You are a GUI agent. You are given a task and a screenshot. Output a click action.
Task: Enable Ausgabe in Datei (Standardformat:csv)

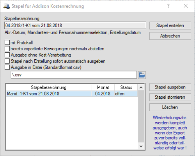7,67
